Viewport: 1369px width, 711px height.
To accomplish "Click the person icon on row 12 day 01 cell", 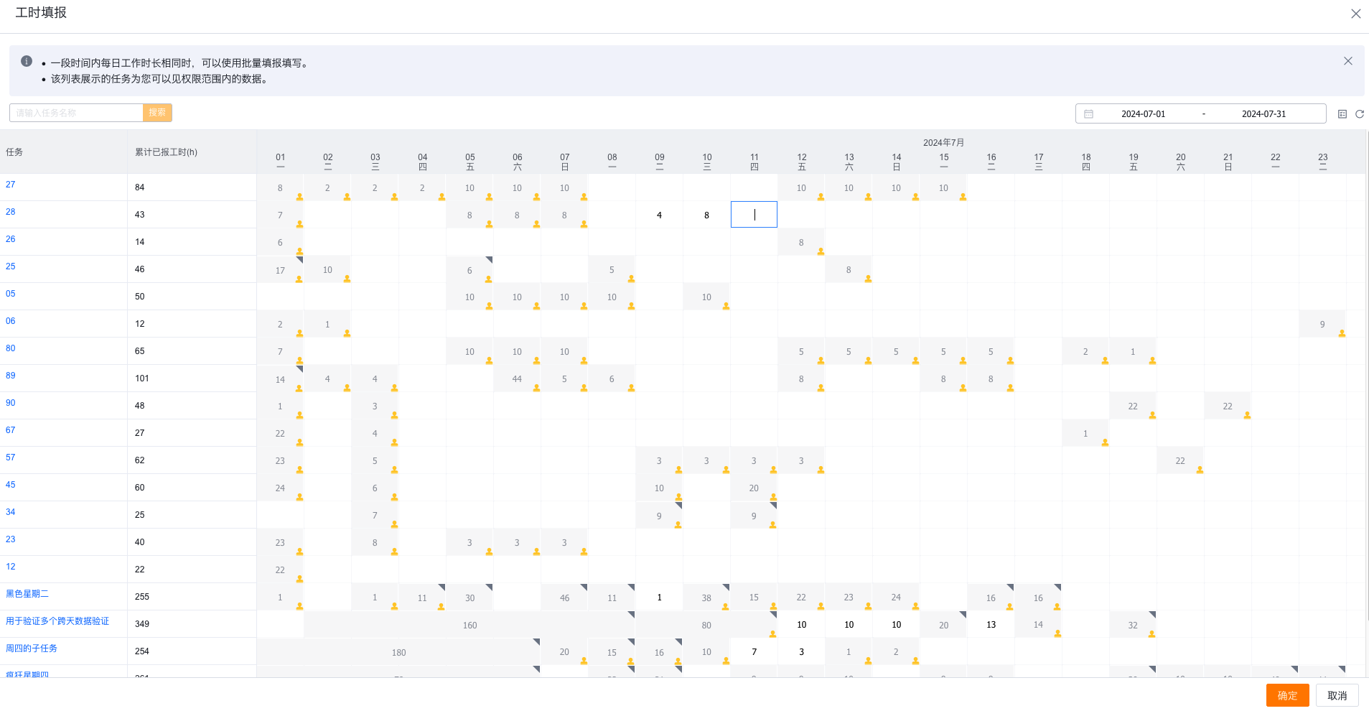I will (x=299, y=579).
